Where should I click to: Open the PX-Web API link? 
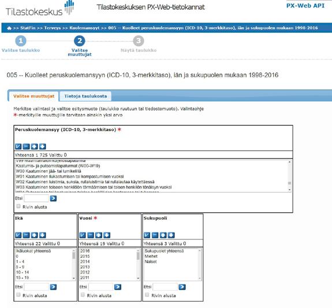click(x=305, y=6)
